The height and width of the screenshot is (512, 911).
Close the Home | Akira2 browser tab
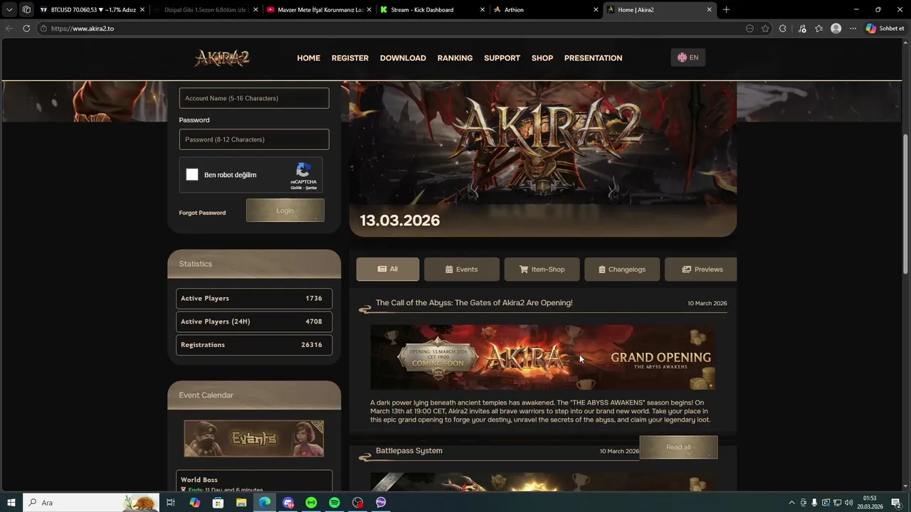tap(710, 10)
